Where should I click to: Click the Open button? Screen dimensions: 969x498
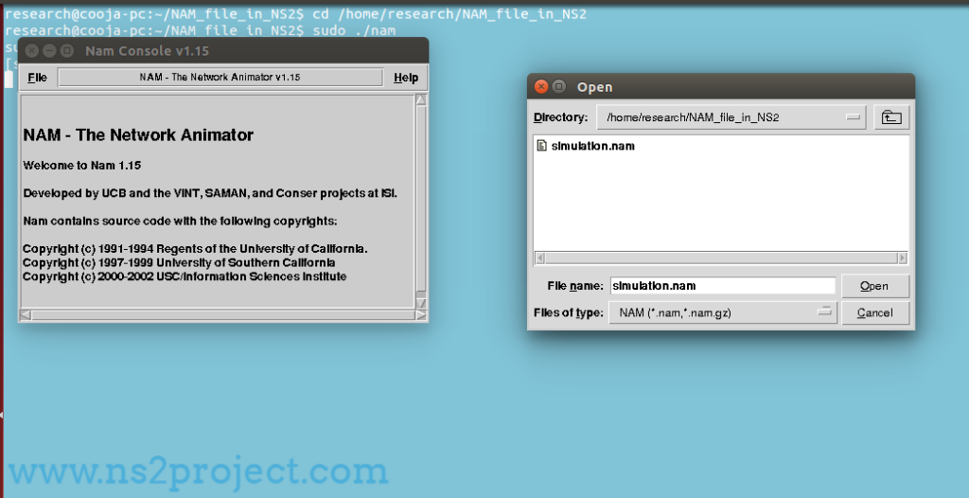coord(875,286)
